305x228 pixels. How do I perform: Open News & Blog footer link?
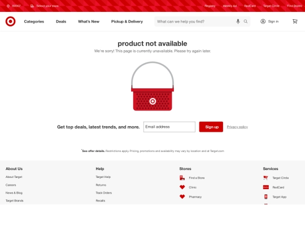click(14, 193)
